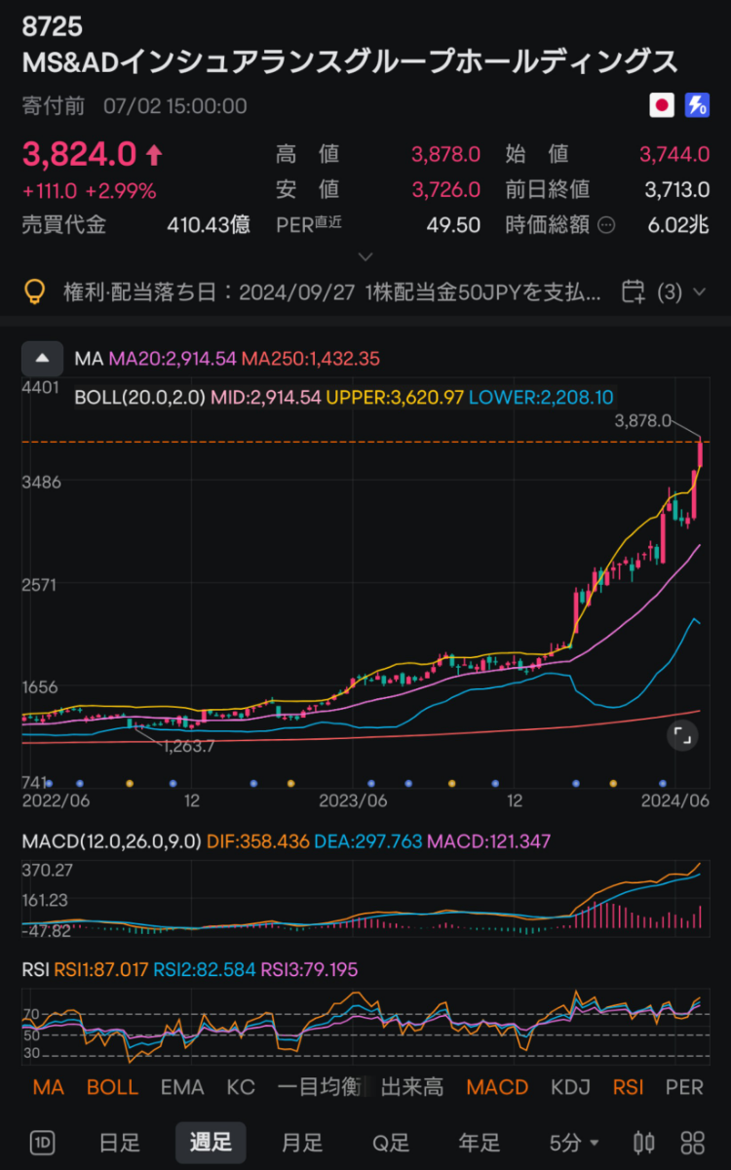Tap the light bulb notice icon
This screenshot has height=1170, width=731.
pos(35,292)
